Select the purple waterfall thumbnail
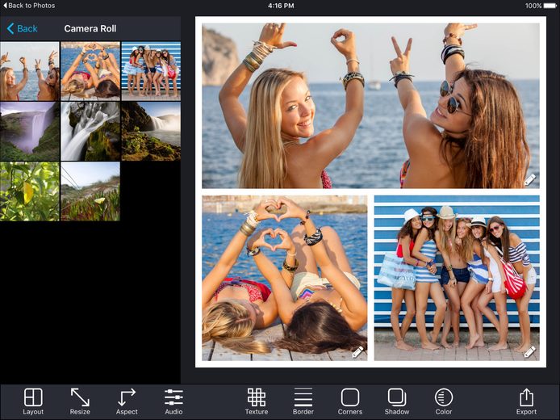The width and height of the screenshot is (560, 420). (x=30, y=131)
